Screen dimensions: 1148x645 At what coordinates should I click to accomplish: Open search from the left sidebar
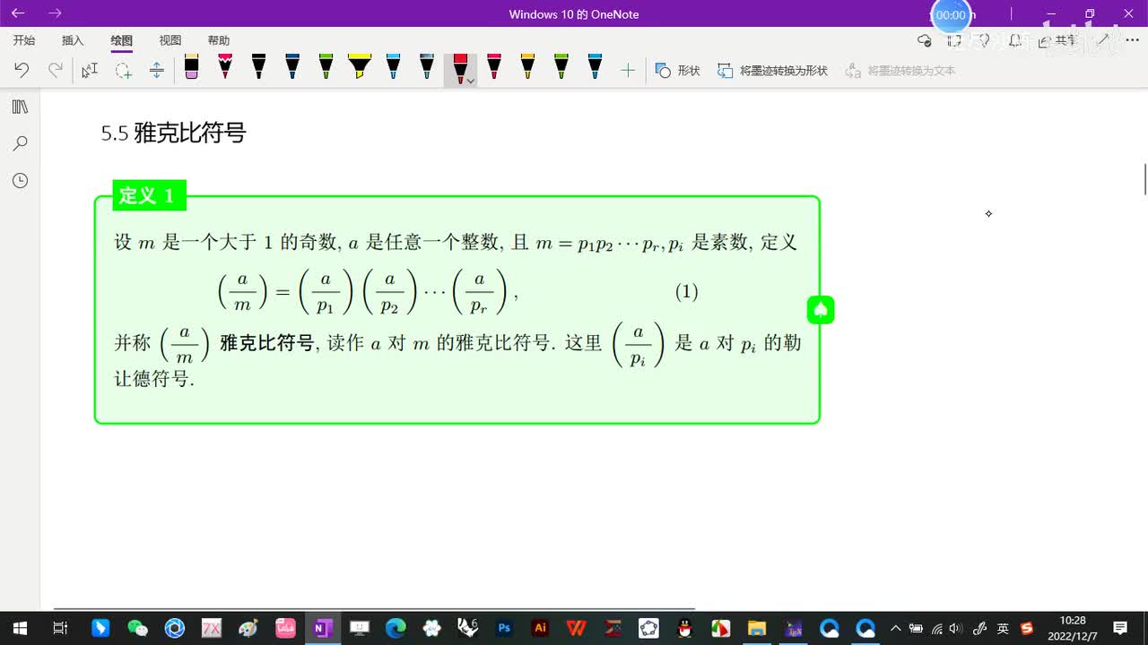pos(20,143)
